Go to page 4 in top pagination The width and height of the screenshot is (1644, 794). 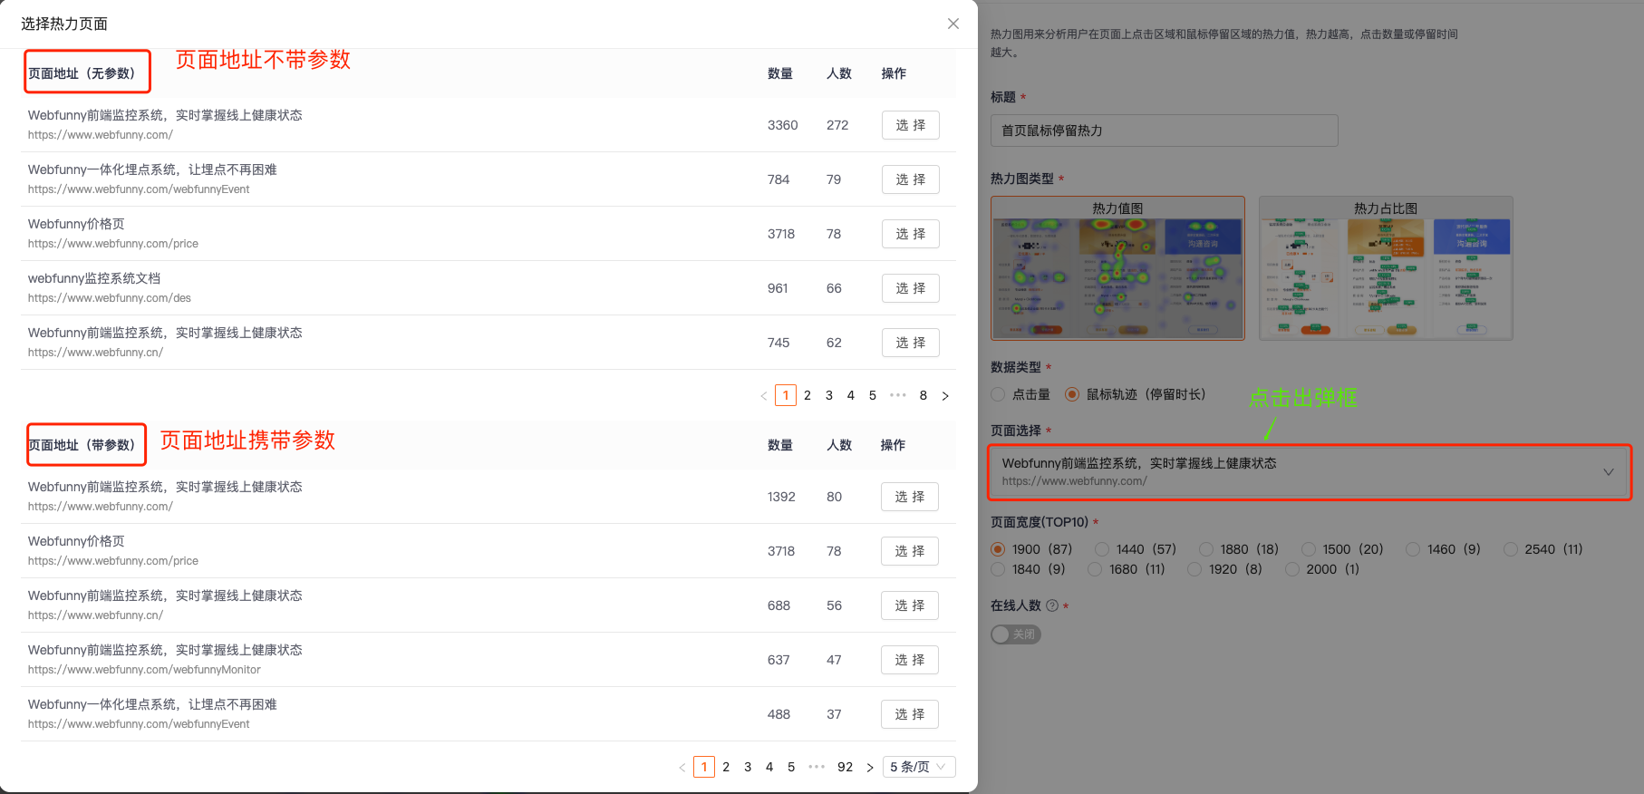click(851, 395)
